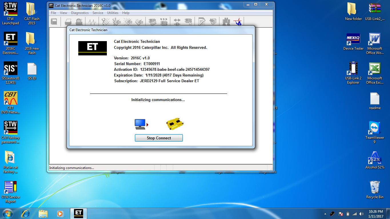Select the CBT DVD-Network shortcut
The width and height of the screenshot is (390, 219).
(10, 103)
